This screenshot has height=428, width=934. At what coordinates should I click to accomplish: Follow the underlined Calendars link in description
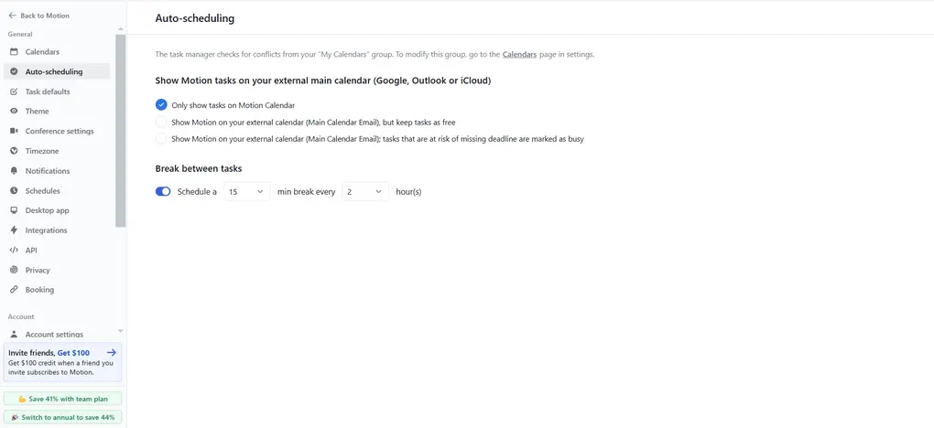pyautogui.click(x=519, y=54)
